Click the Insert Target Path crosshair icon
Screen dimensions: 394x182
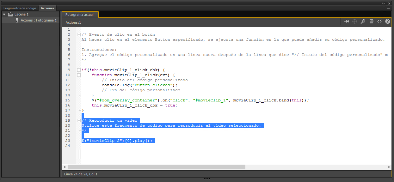(354, 21)
